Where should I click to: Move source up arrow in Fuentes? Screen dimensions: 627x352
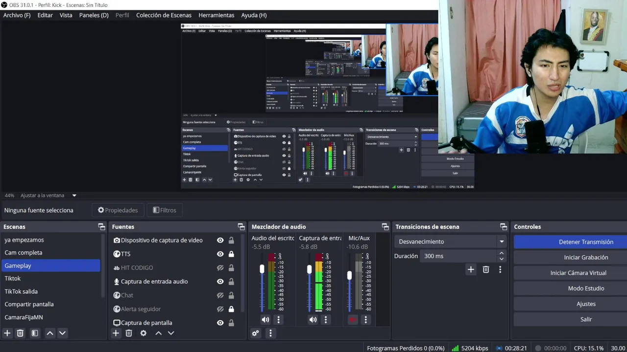coord(158,333)
